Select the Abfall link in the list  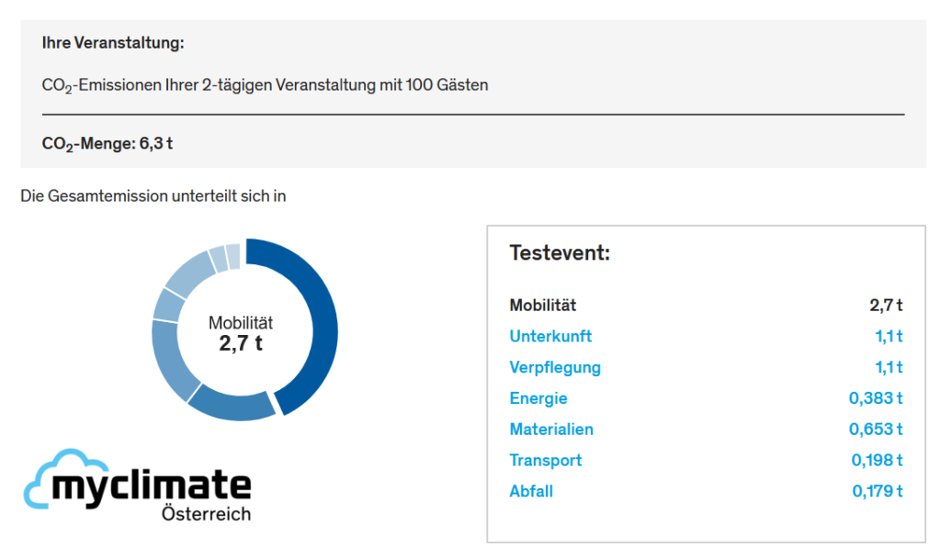[531, 491]
